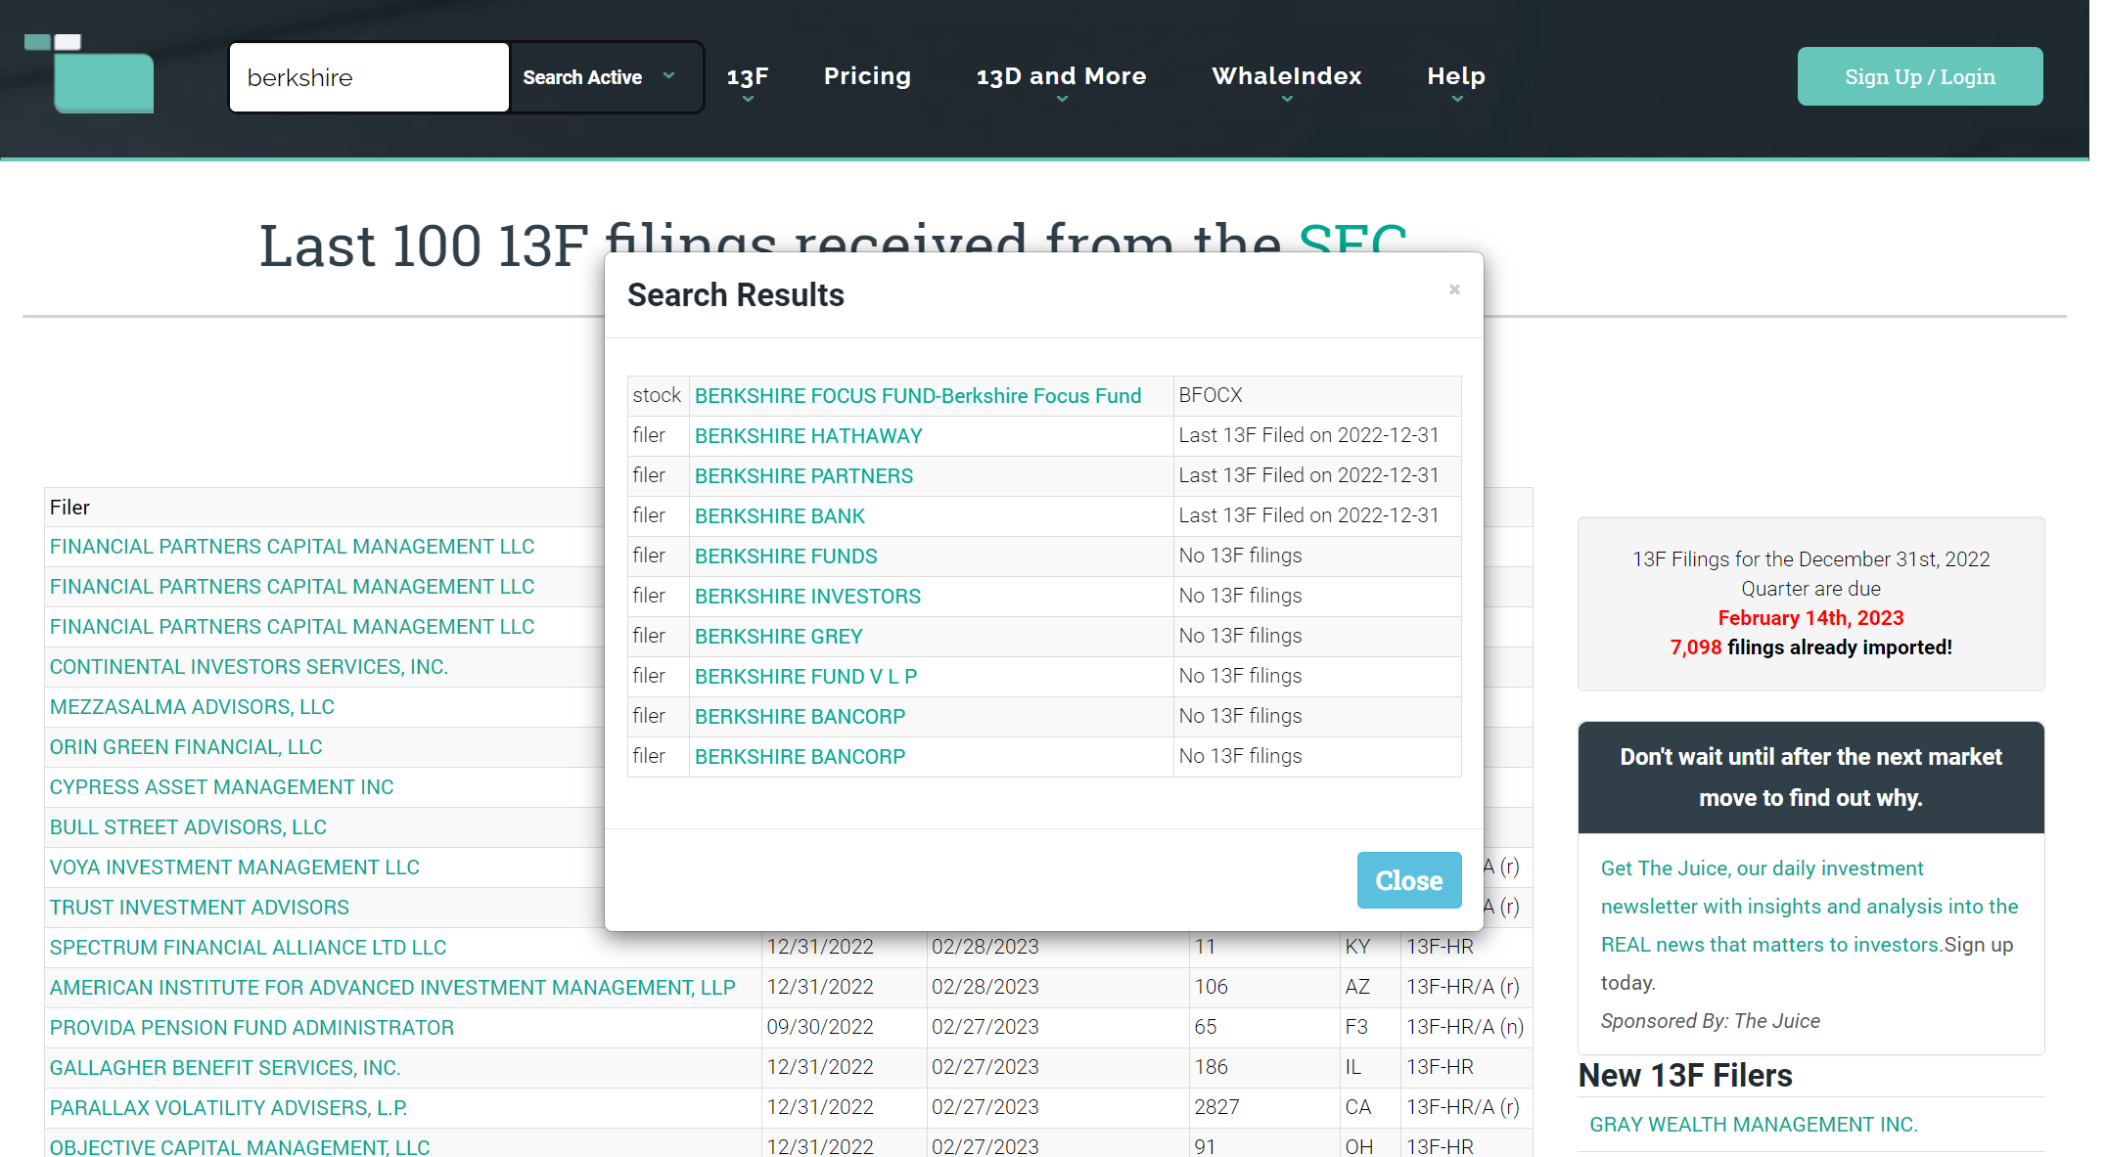2107x1157 pixels.
Task: Open CYPRESS ASSET MANAGEMENT INC filer
Action: (221, 787)
